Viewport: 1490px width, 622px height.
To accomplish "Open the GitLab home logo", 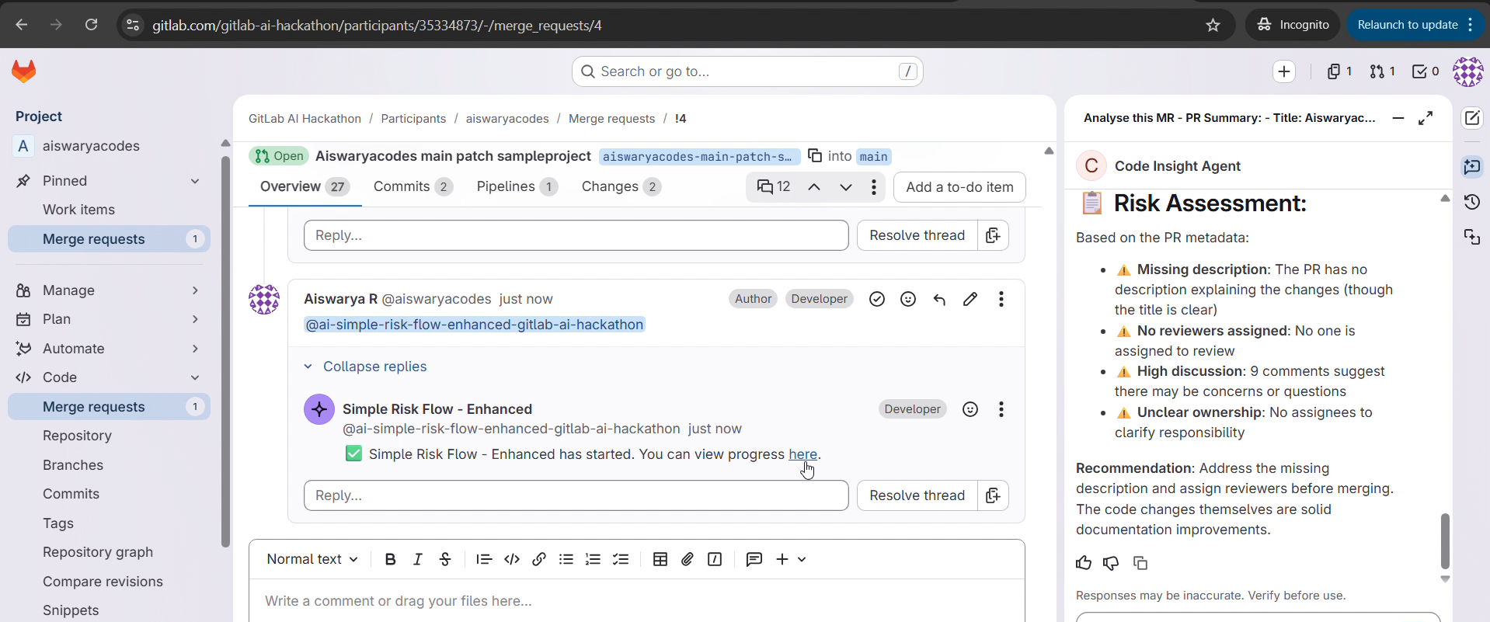I will (x=24, y=71).
